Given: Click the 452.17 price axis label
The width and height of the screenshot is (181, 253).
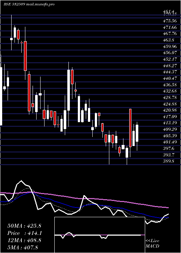Looking at the screenshot, I should click(170, 59).
